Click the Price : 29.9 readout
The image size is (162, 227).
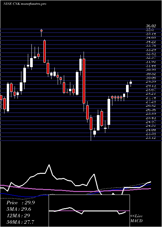click(20, 203)
